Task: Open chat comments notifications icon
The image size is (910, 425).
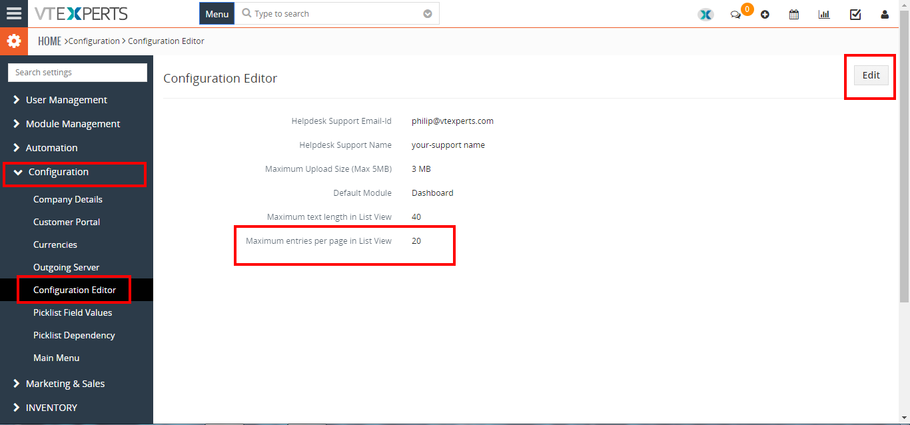Action: 735,15
